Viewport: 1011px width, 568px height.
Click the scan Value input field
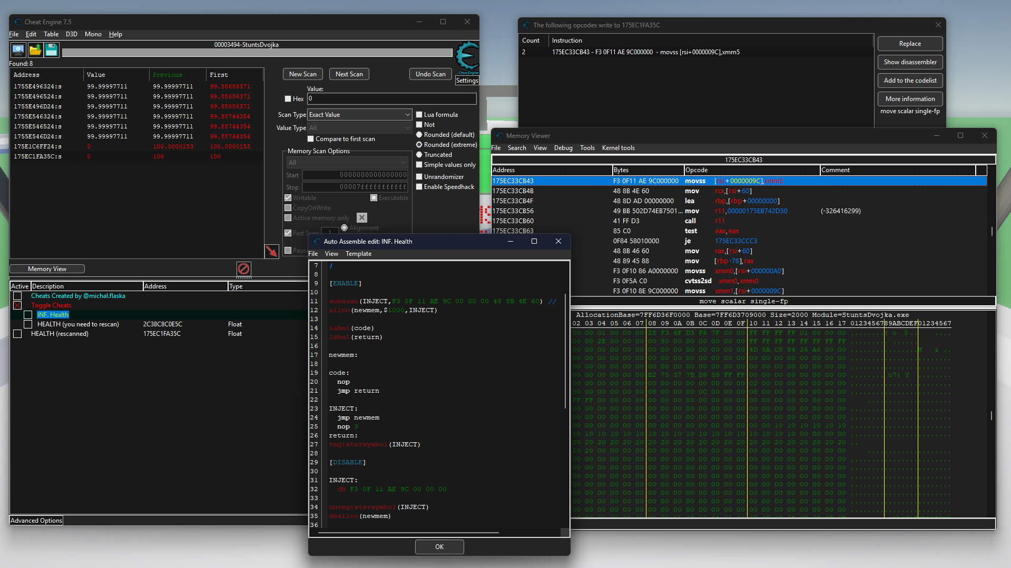point(391,99)
